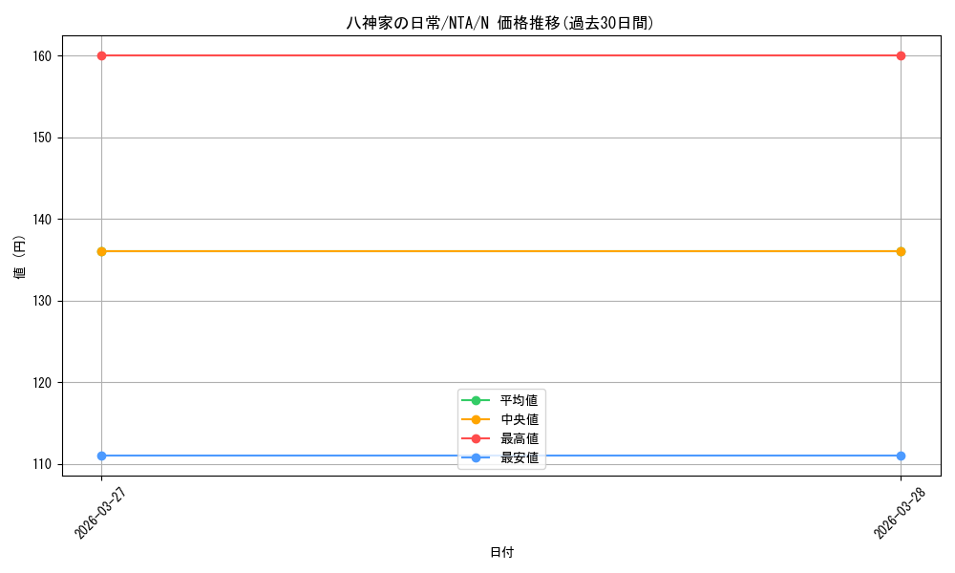Viewport: 955px width, 573px height.
Task: Click the right blue 最安値 data point
Action: [901, 456]
